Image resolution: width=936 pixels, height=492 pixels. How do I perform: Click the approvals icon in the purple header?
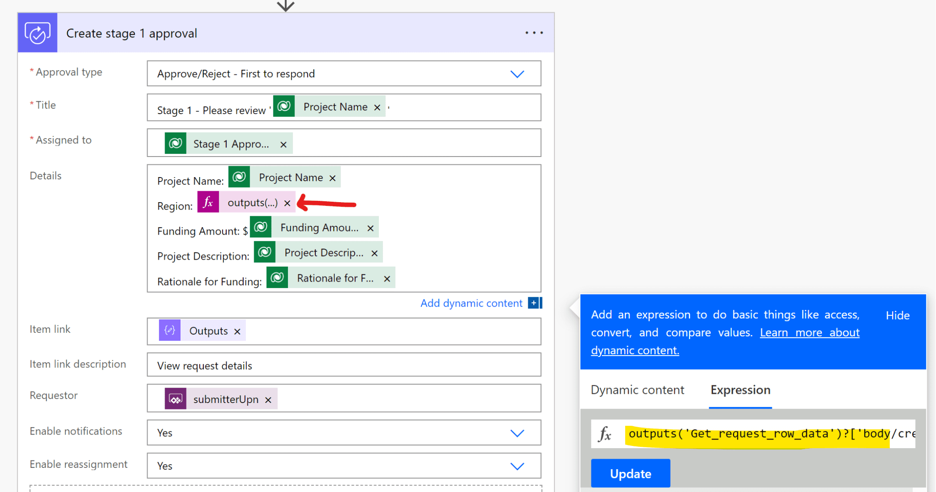point(37,32)
